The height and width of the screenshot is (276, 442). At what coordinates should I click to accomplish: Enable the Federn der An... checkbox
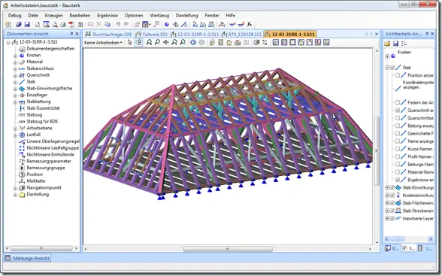[398, 102]
